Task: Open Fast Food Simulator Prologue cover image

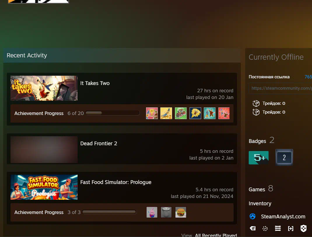Action: pos(44,187)
